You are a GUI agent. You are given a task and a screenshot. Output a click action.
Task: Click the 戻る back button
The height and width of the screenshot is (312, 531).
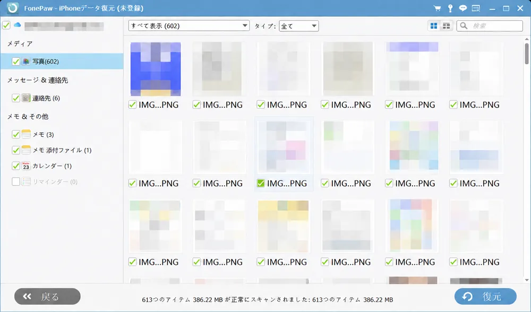pyautogui.click(x=47, y=297)
